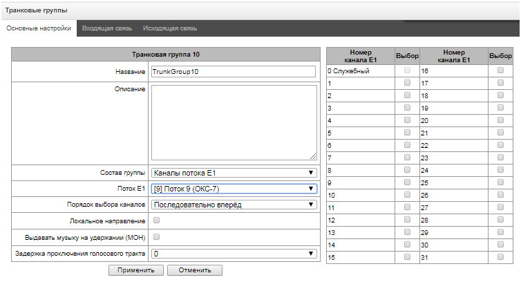
Task: Open the Исходящая связь tab
Action: (x=169, y=29)
